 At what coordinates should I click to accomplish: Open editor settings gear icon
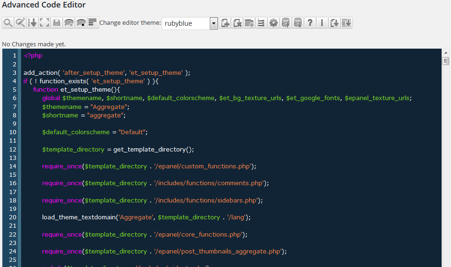tap(273, 23)
